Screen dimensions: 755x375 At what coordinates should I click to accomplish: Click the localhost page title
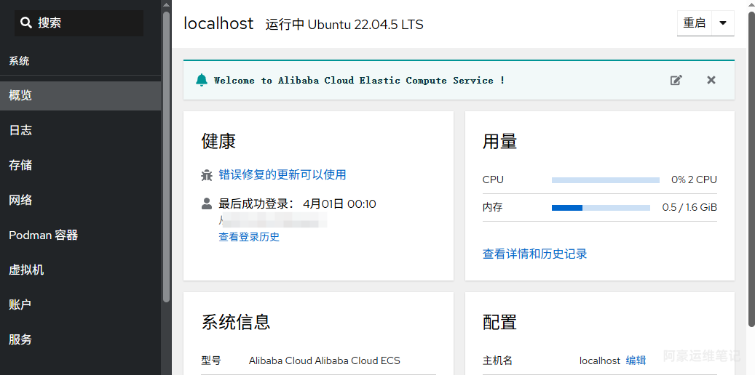pyautogui.click(x=218, y=23)
